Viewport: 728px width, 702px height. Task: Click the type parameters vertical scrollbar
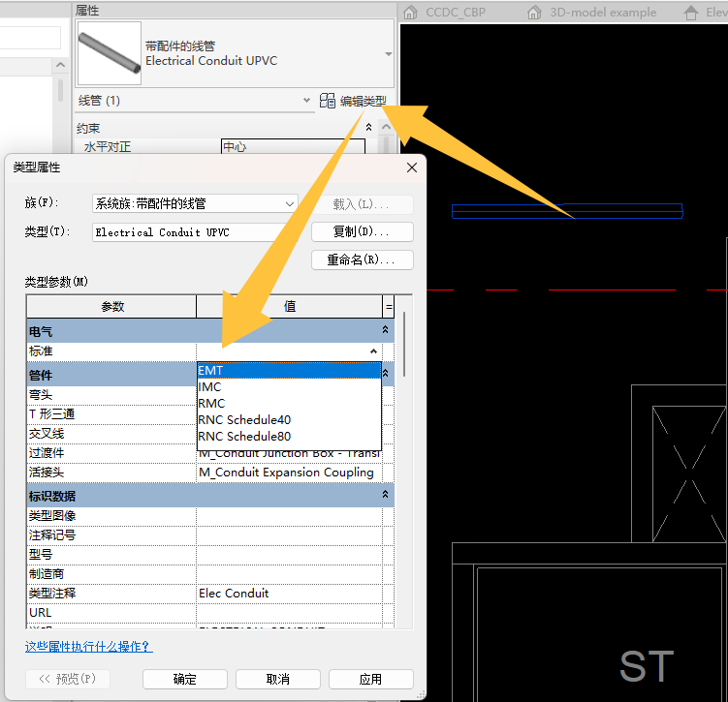pos(404,344)
